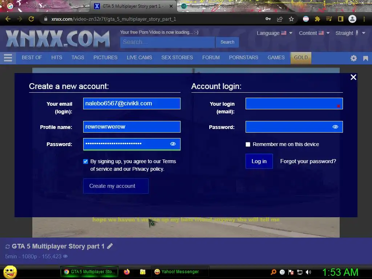372x279 pixels.
Task: Click the flag notification tray icon
Action: 291,272
